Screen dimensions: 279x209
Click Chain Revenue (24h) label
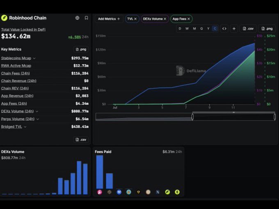pyautogui.click(x=19, y=81)
